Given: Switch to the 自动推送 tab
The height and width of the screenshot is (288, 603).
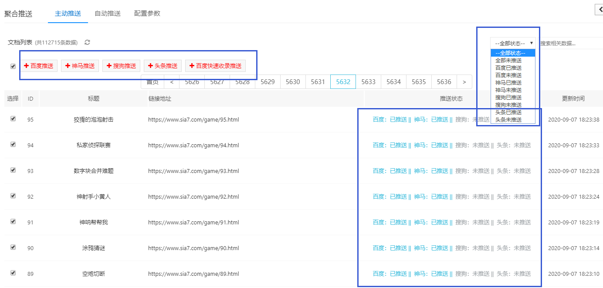Looking at the screenshot, I should [108, 14].
